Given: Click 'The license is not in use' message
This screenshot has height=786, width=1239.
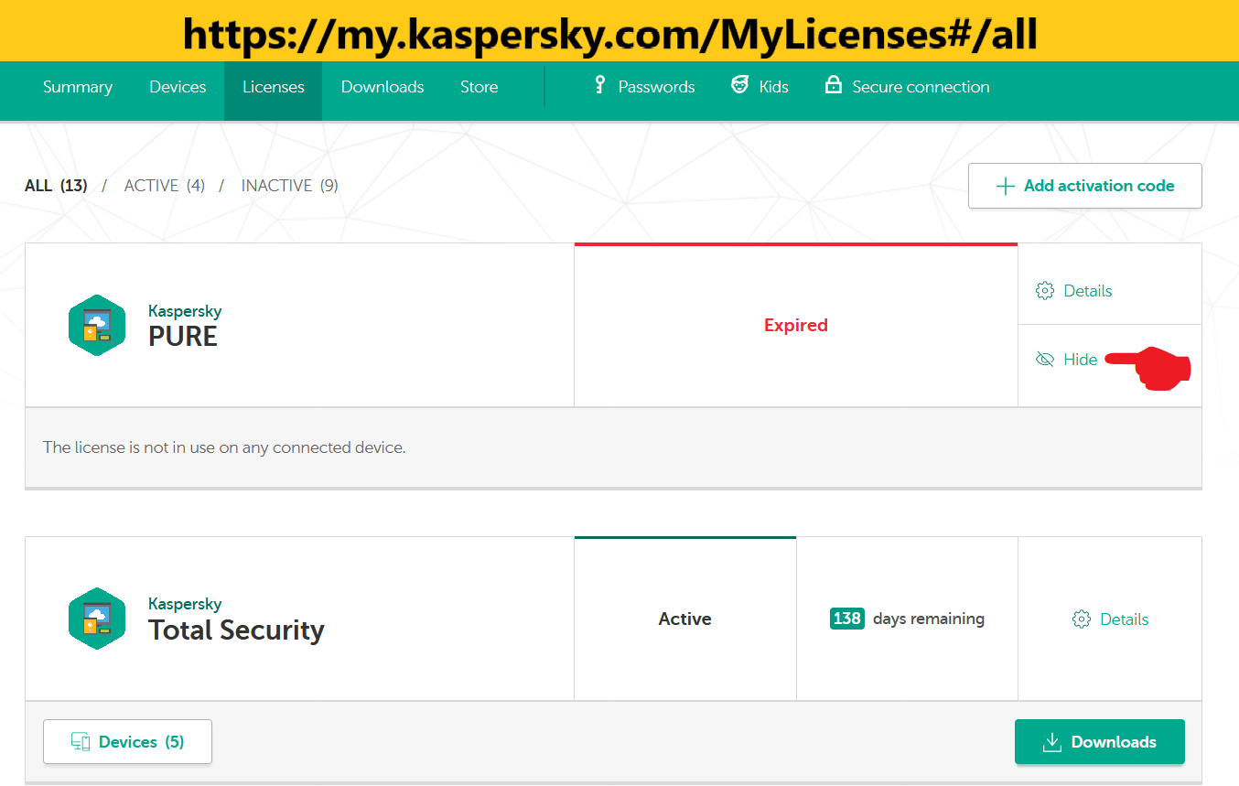Looking at the screenshot, I should 224,447.
